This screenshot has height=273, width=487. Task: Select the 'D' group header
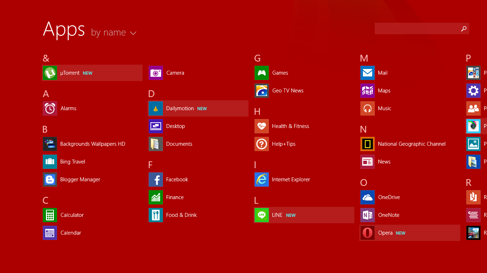click(152, 94)
